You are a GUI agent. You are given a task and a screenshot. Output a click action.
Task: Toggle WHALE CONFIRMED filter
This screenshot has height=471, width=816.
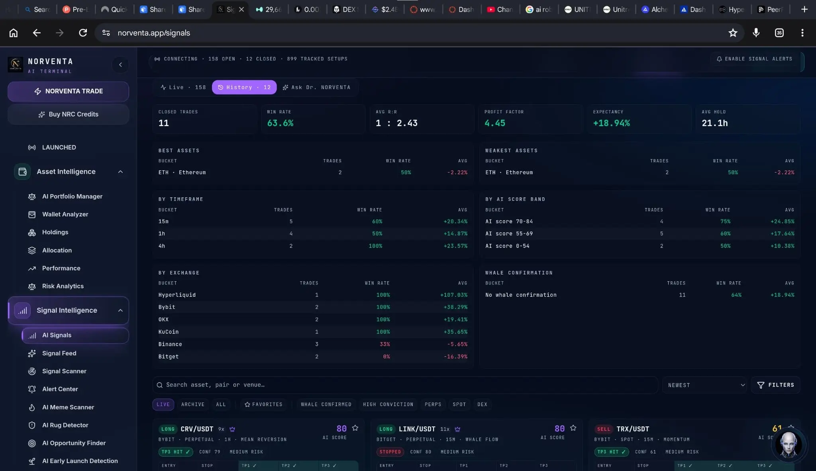(x=326, y=405)
